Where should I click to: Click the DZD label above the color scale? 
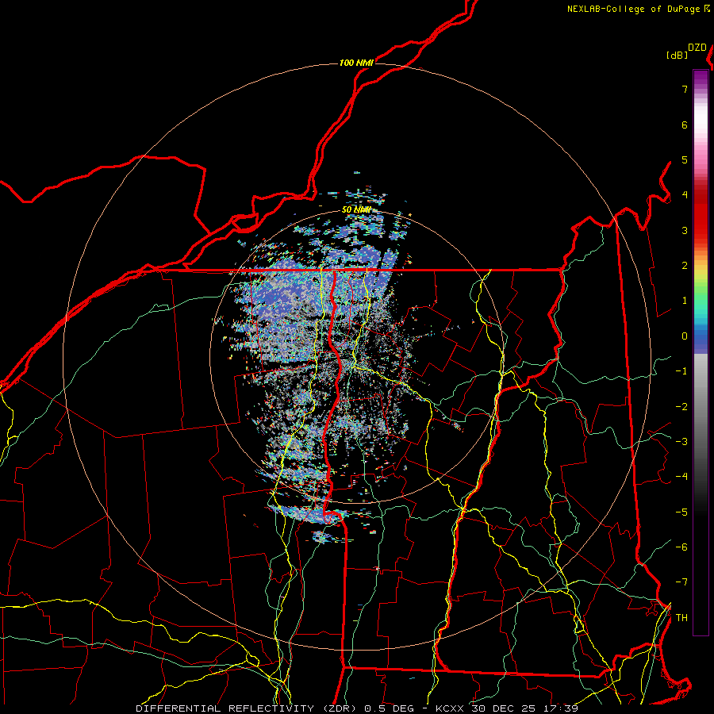697,48
